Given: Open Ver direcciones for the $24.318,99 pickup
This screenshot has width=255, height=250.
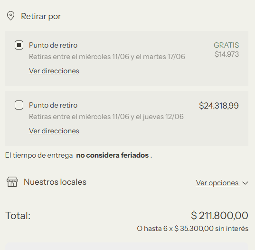Looking at the screenshot, I should [x=54, y=131].
